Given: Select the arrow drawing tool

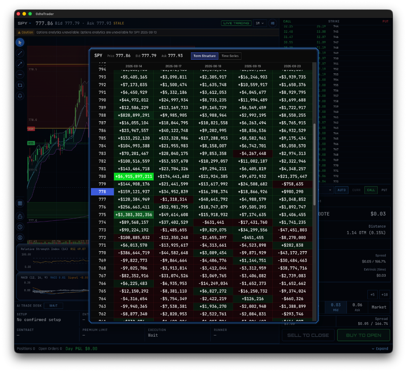Looking at the screenshot, I should coord(20,64).
